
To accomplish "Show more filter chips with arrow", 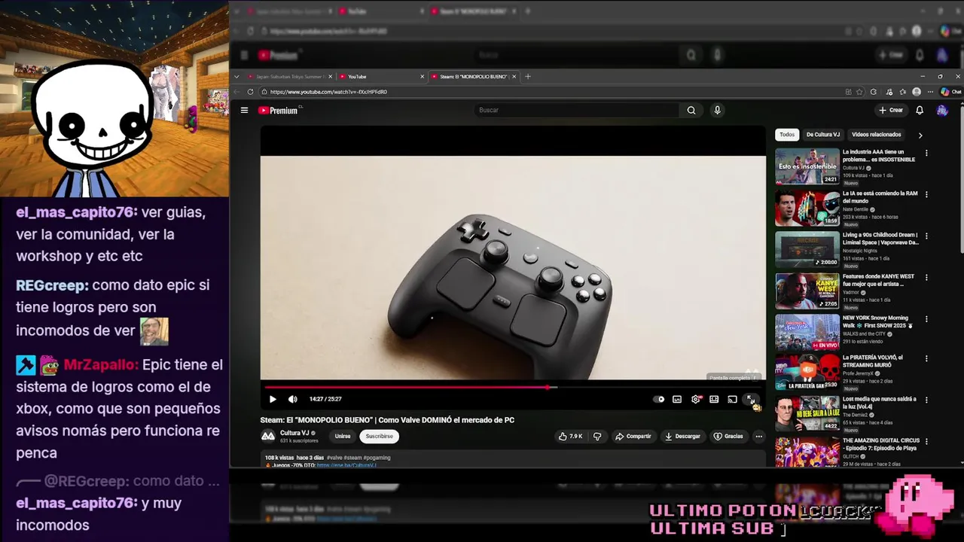I will tap(920, 135).
